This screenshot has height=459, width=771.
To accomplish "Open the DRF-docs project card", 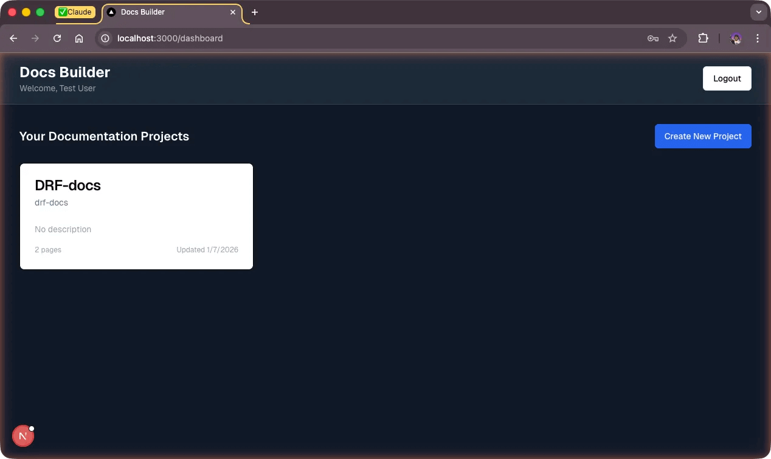I will tap(136, 216).
